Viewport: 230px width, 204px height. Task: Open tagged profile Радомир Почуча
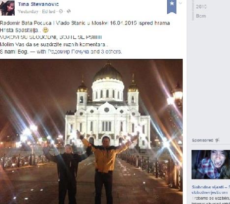[x=68, y=52]
